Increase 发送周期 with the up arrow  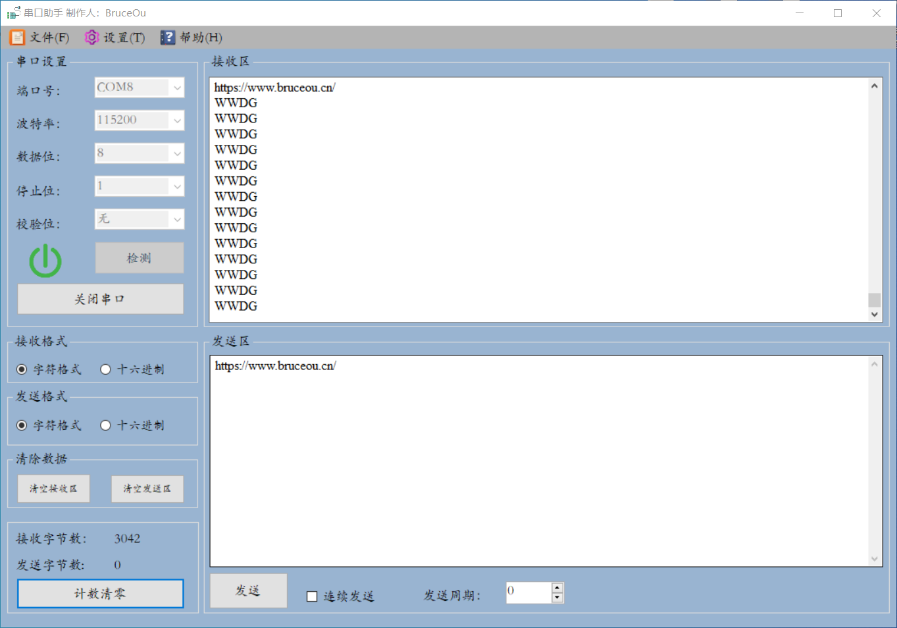tap(557, 587)
